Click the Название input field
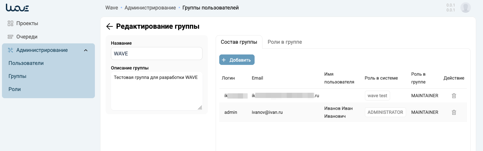483x151 pixels. (x=156, y=54)
